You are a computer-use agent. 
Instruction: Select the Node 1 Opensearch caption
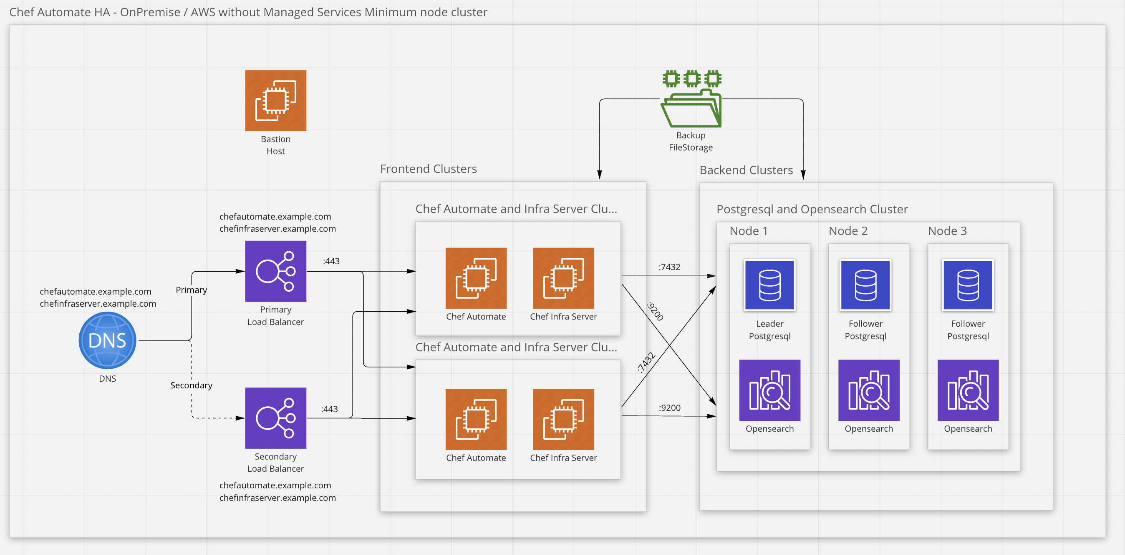(769, 429)
